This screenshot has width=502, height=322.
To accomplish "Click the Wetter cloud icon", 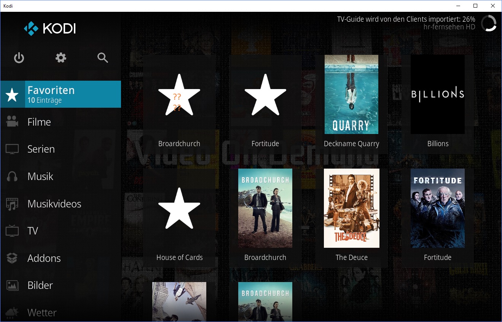I will tap(13, 312).
